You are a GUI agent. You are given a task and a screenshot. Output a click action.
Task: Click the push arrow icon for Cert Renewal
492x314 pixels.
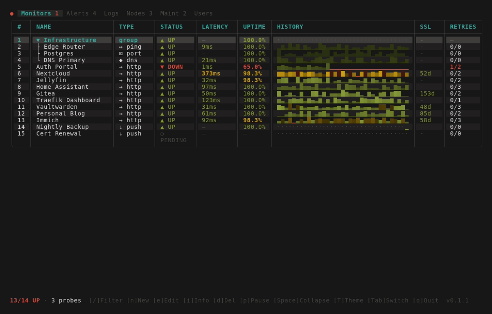point(121,133)
